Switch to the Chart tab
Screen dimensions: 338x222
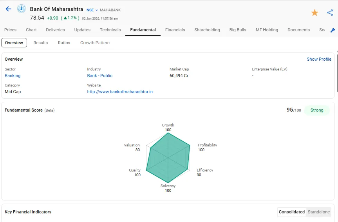tap(31, 30)
